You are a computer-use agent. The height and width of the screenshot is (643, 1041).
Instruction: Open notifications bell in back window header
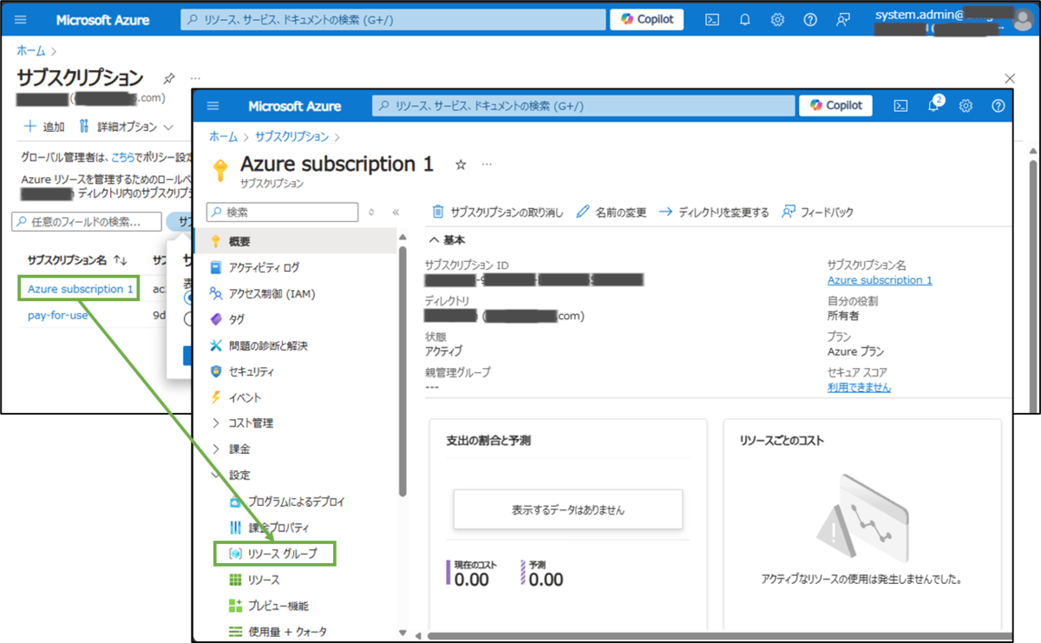(744, 19)
